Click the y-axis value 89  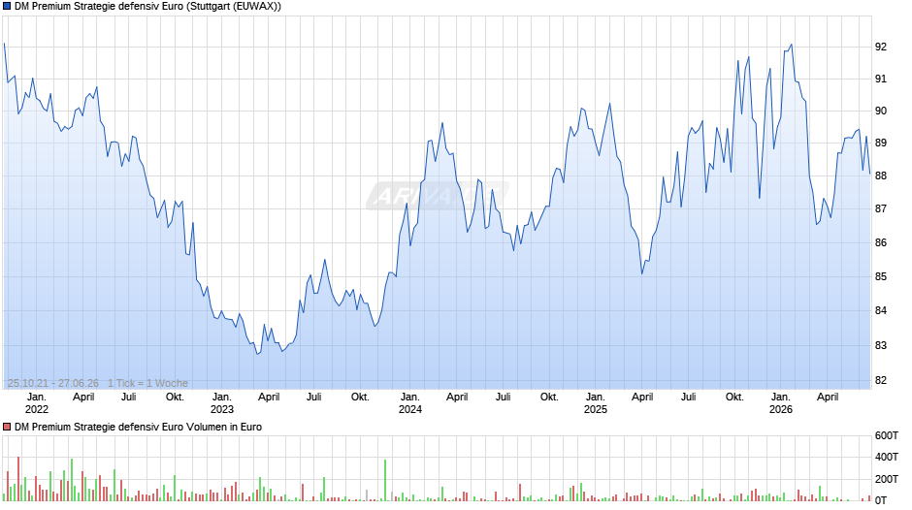[x=881, y=143]
